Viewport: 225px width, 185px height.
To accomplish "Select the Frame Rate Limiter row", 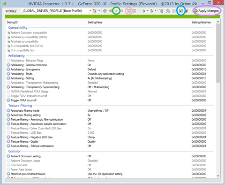I will pyautogui.click(x=109, y=170).
